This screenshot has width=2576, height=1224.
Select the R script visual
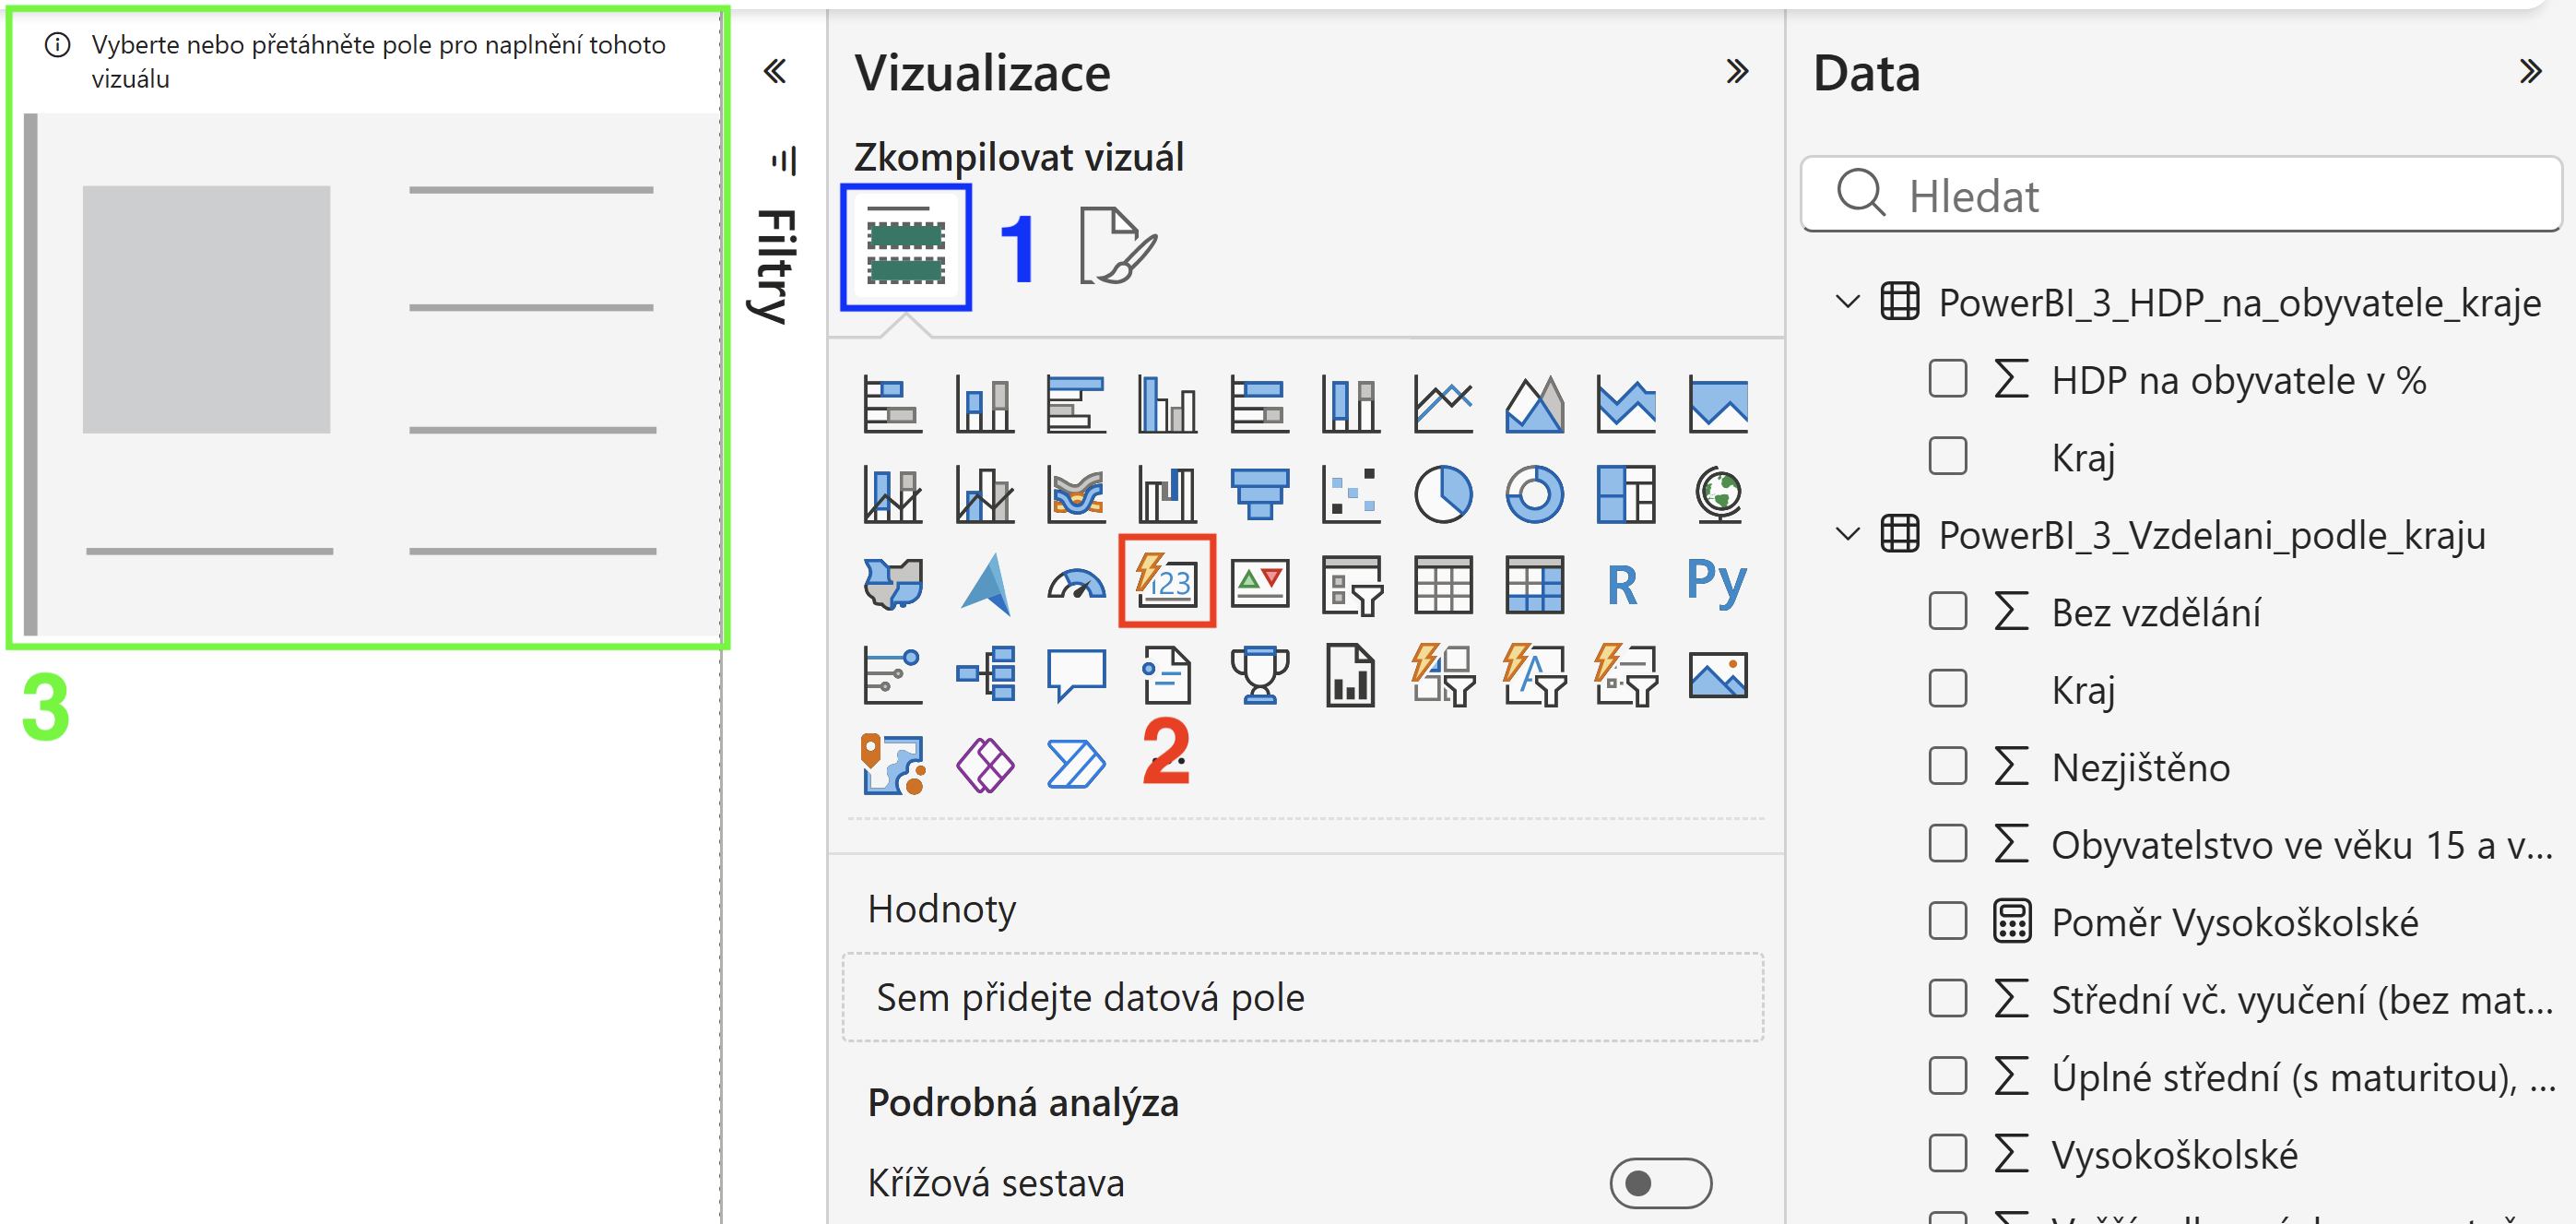click(x=1623, y=586)
